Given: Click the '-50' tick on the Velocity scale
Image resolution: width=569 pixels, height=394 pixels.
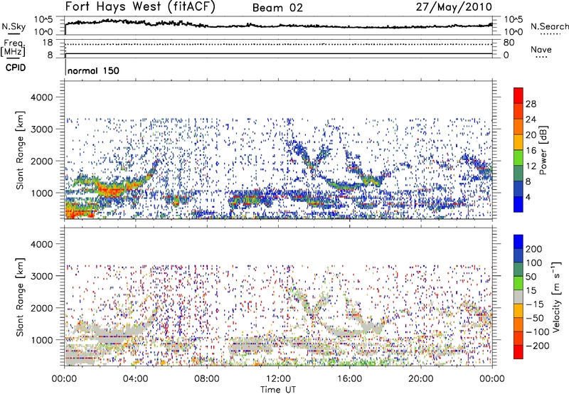Looking at the screenshot, I should 535,318.
